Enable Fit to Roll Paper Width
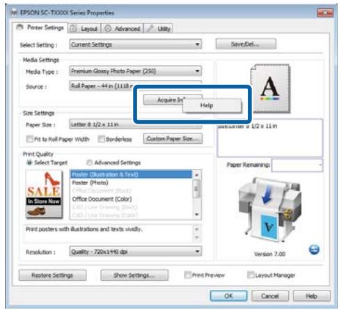Viewport: 339px width, 310px height. coord(29,139)
